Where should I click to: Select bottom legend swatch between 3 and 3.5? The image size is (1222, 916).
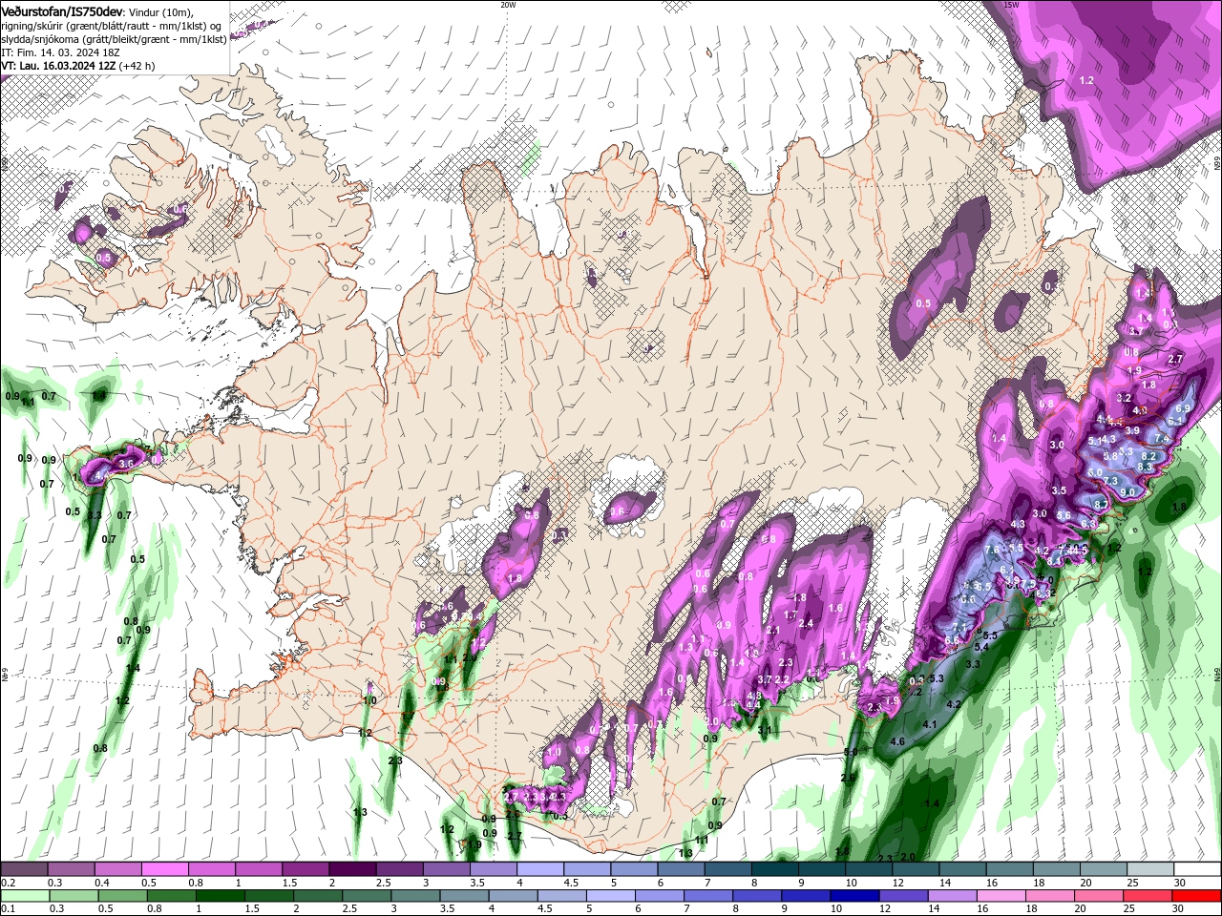[x=415, y=895]
